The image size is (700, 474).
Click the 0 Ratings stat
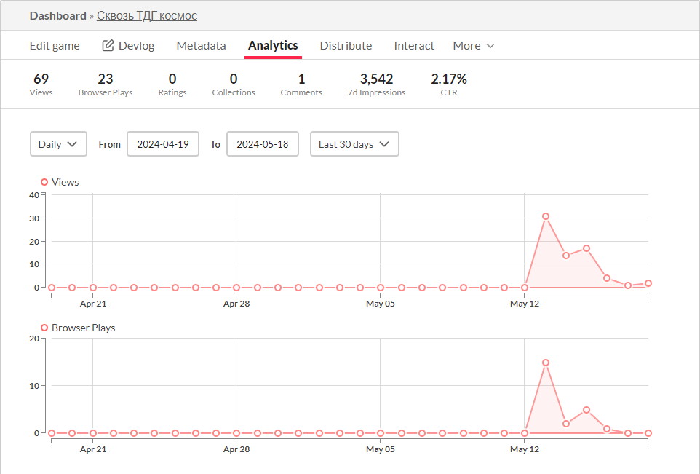click(x=172, y=84)
